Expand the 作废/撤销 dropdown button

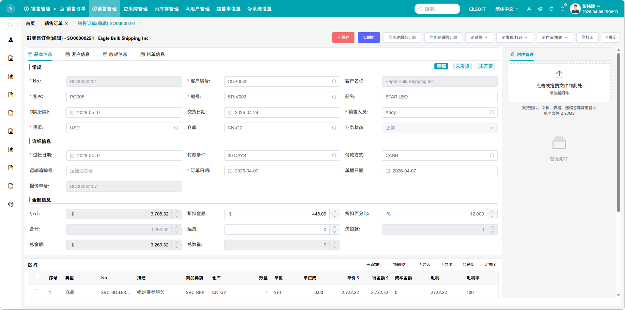coord(555,37)
